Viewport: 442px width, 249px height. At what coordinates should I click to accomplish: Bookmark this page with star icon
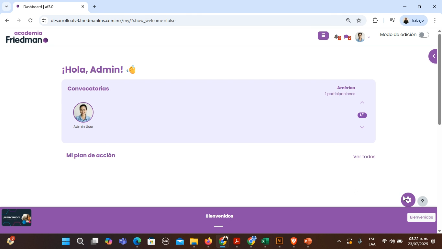pos(359,20)
